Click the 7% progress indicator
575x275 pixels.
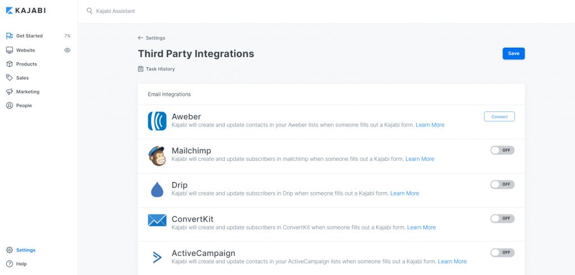[67, 36]
